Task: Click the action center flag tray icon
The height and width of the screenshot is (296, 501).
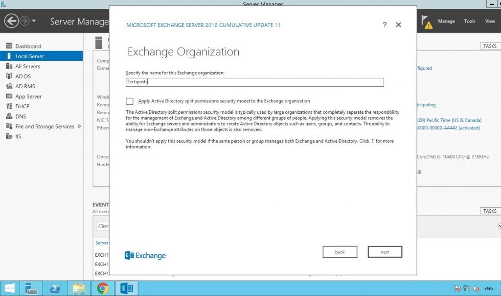Action: (x=457, y=288)
